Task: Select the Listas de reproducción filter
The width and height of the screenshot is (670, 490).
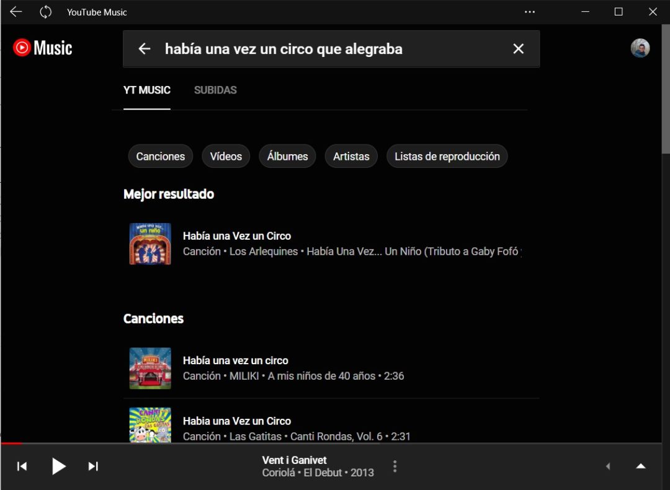Action: pos(447,156)
